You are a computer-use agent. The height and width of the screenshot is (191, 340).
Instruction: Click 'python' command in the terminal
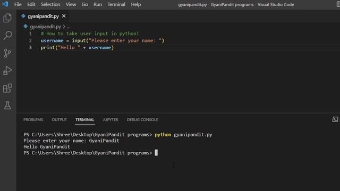click(x=163, y=134)
